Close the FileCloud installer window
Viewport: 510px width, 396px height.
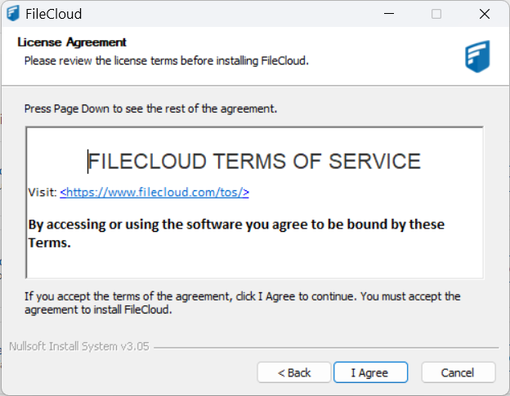pyautogui.click(x=484, y=14)
